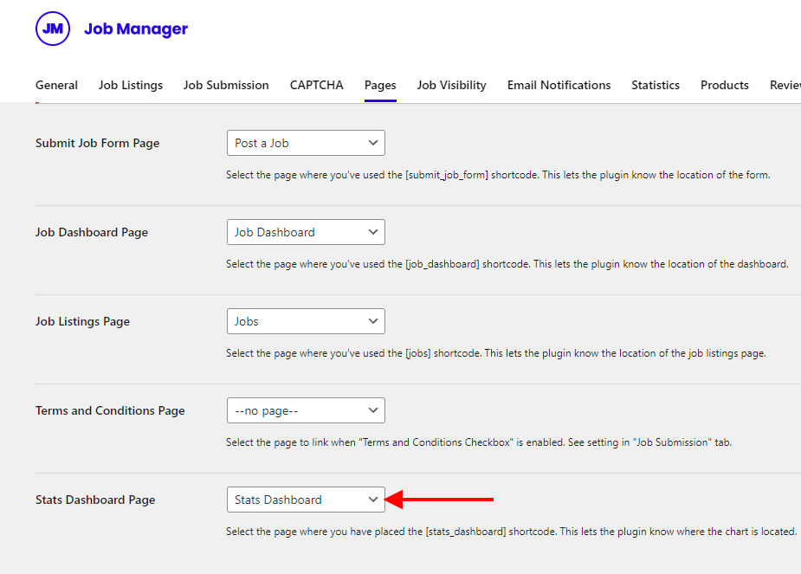Click the Job Manager title text

coord(136,29)
